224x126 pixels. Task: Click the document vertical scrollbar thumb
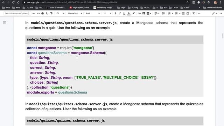[x=223, y=36]
